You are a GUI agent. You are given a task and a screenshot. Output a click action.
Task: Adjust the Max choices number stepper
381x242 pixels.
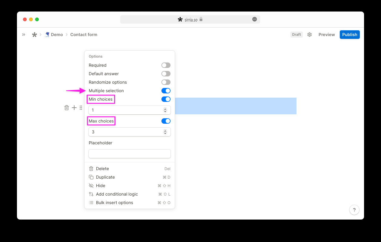tap(165, 132)
